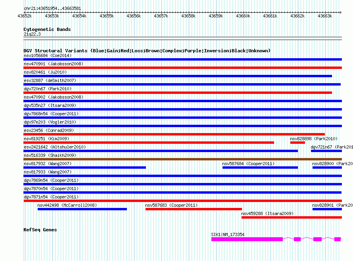This screenshot has width=353, height=261.
Task: Click the red bar under nsv459288 (Itsara2009)
Action: (x=292, y=217)
